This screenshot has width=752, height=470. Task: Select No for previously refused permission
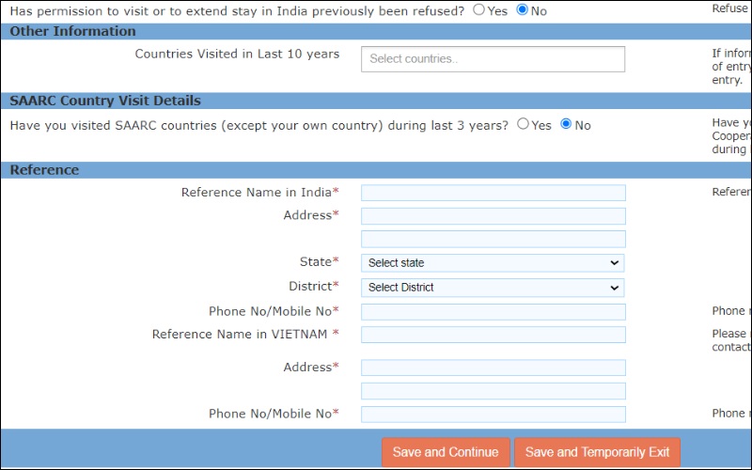click(523, 10)
